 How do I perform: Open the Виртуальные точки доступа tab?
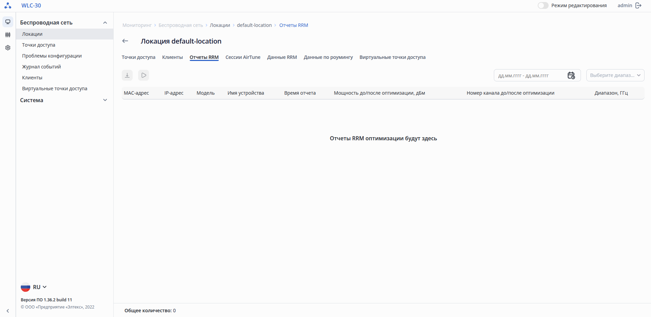(x=393, y=57)
